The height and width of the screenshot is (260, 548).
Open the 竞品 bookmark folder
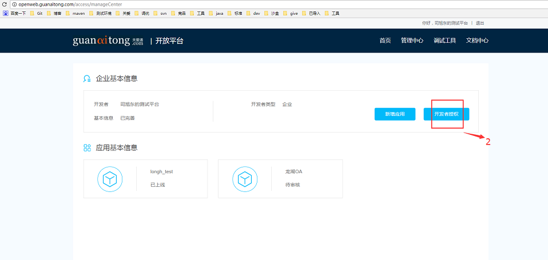pos(178,14)
